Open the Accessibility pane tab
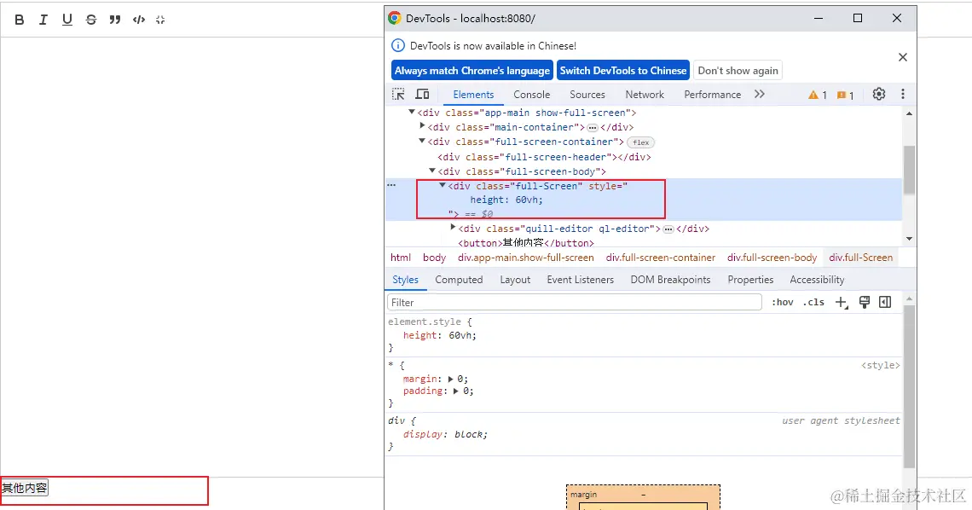Image resolution: width=972 pixels, height=510 pixels. coord(817,280)
